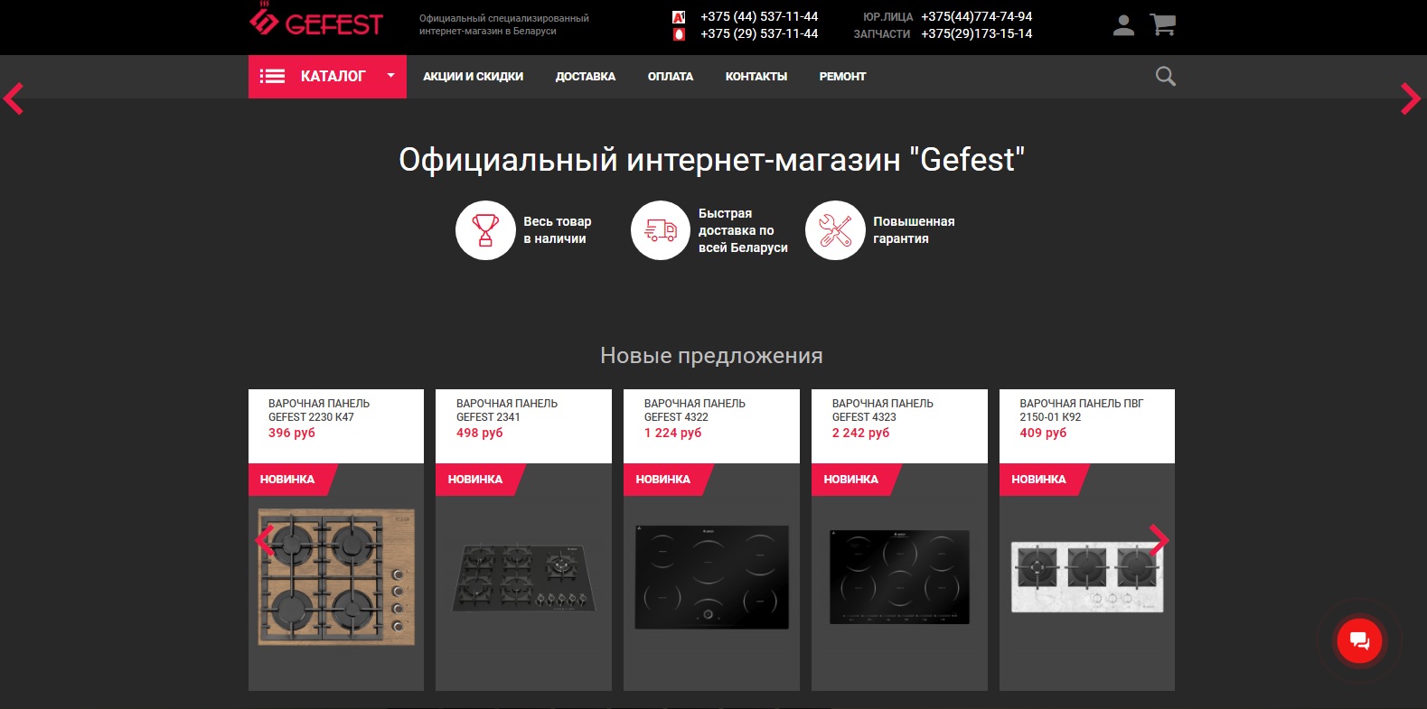Click the A1 operator icon by phone
Image resolution: width=1427 pixels, height=709 pixels.
679,17
